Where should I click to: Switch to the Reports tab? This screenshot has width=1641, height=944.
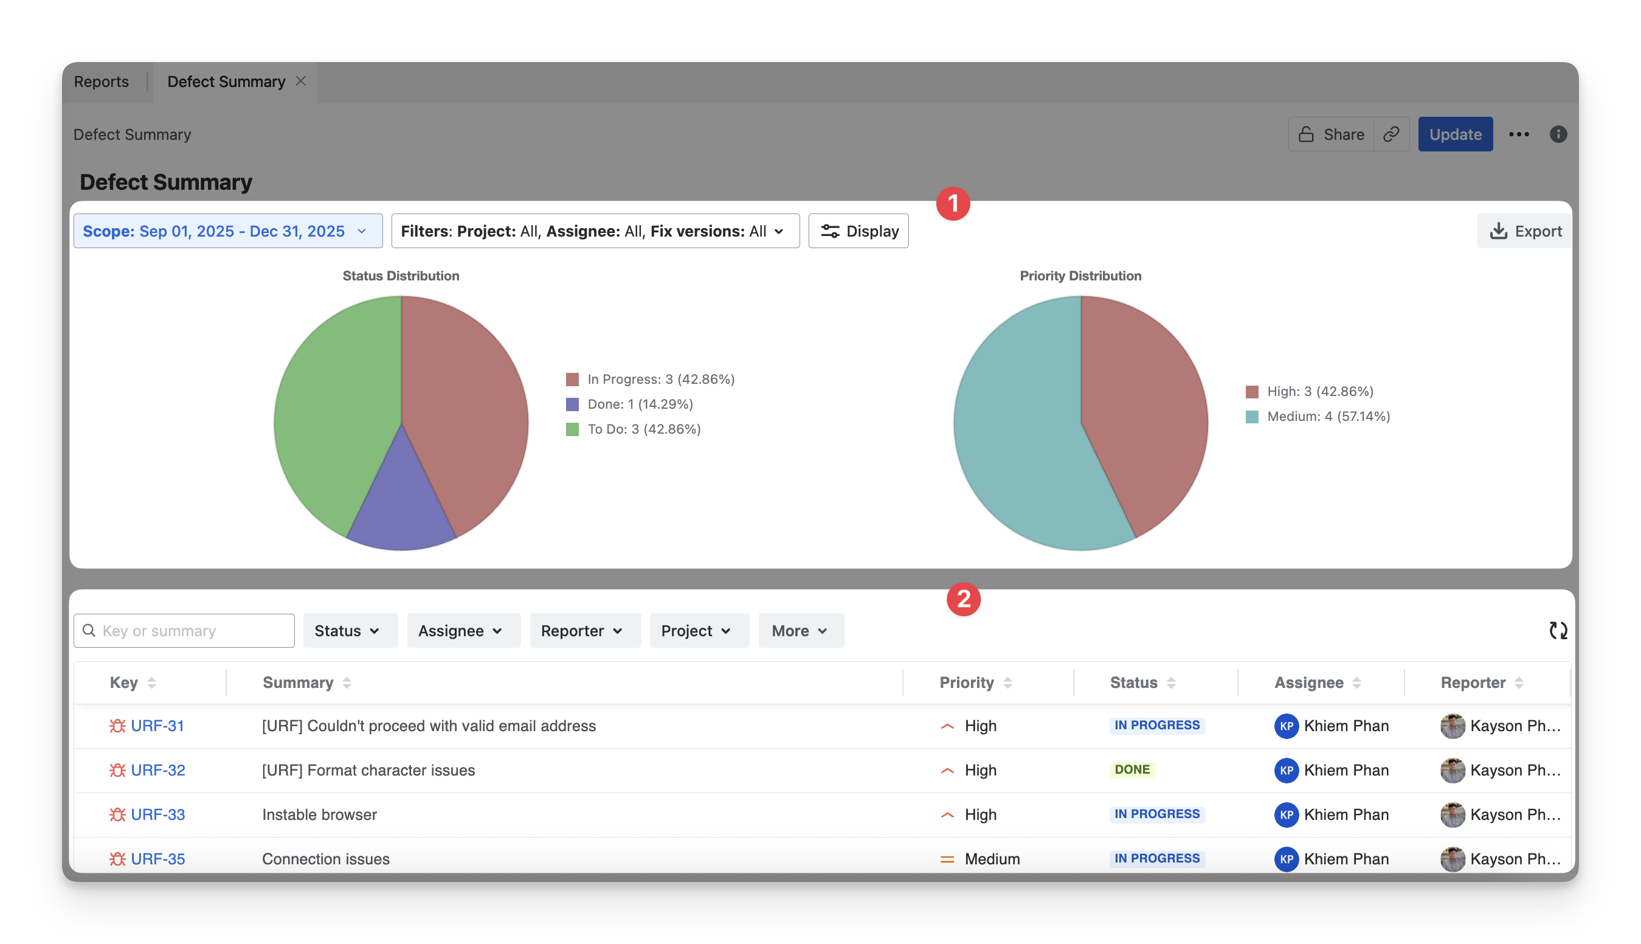pos(101,82)
